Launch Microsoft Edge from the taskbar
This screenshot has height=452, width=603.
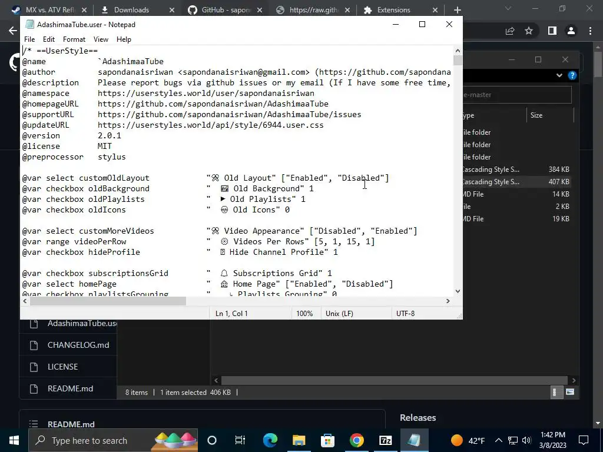[270, 440]
